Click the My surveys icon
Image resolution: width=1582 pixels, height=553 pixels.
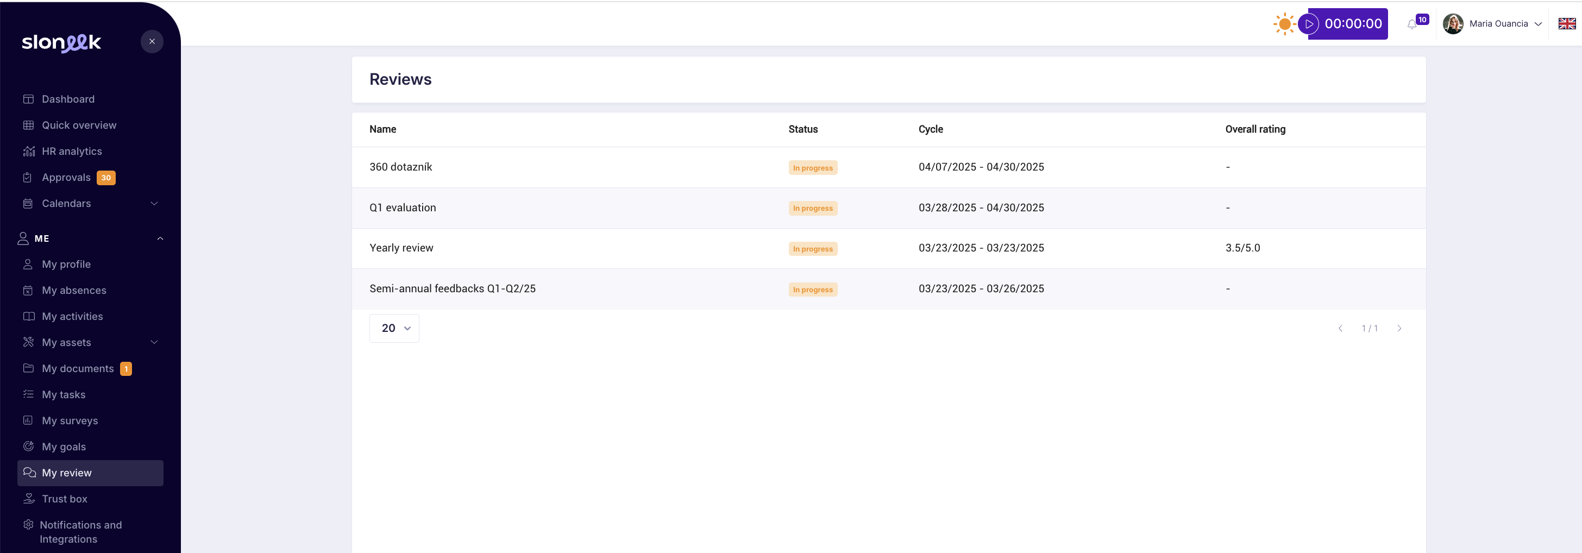coord(28,420)
